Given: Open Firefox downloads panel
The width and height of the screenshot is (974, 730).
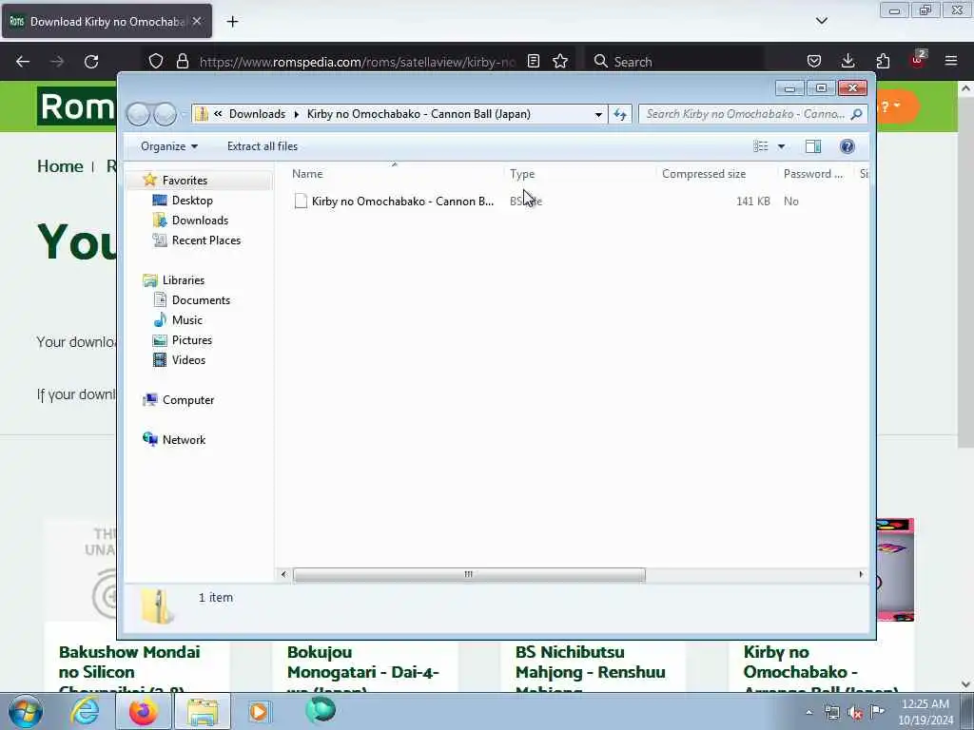Looking at the screenshot, I should [x=847, y=61].
